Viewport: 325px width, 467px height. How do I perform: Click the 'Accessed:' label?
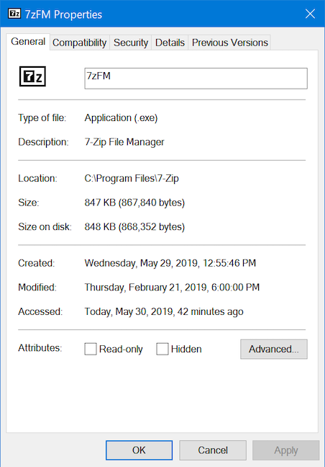tap(40, 311)
